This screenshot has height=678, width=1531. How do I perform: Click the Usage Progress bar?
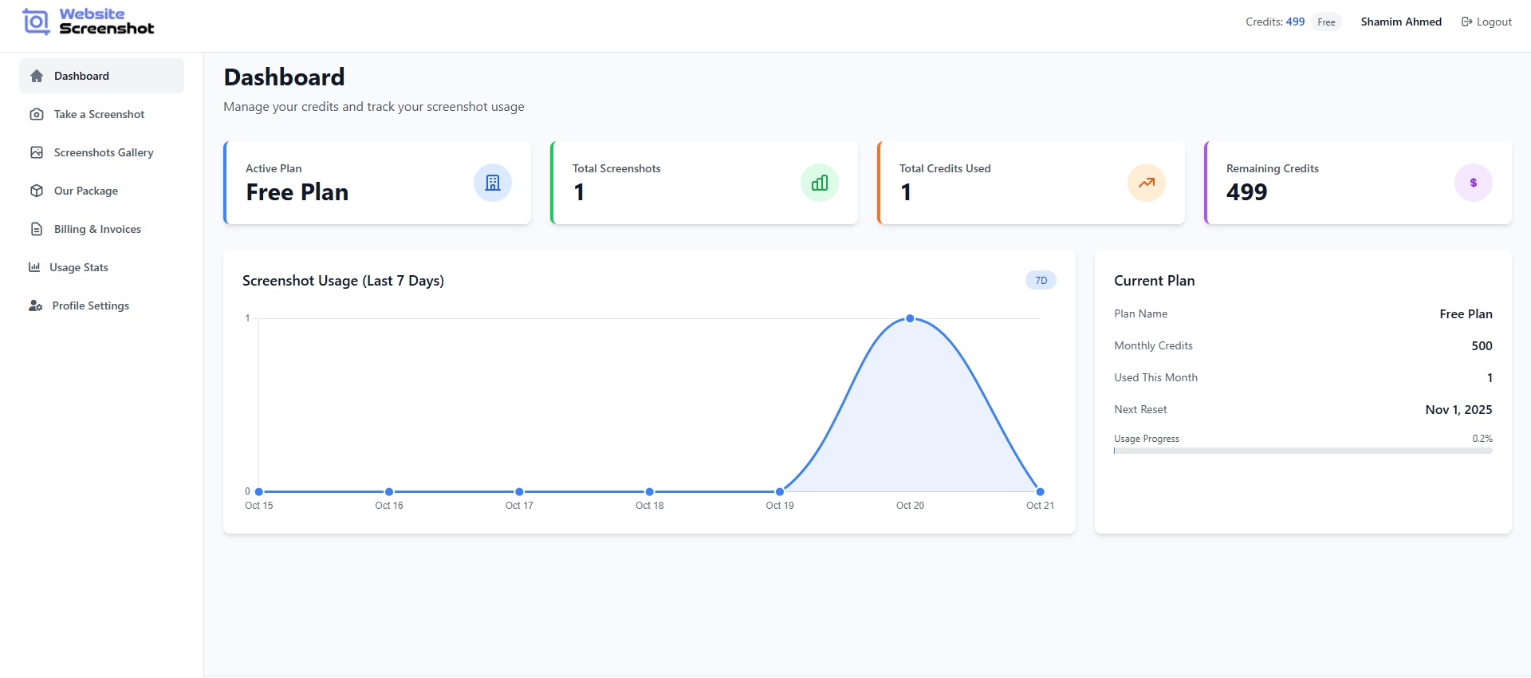click(x=1303, y=451)
